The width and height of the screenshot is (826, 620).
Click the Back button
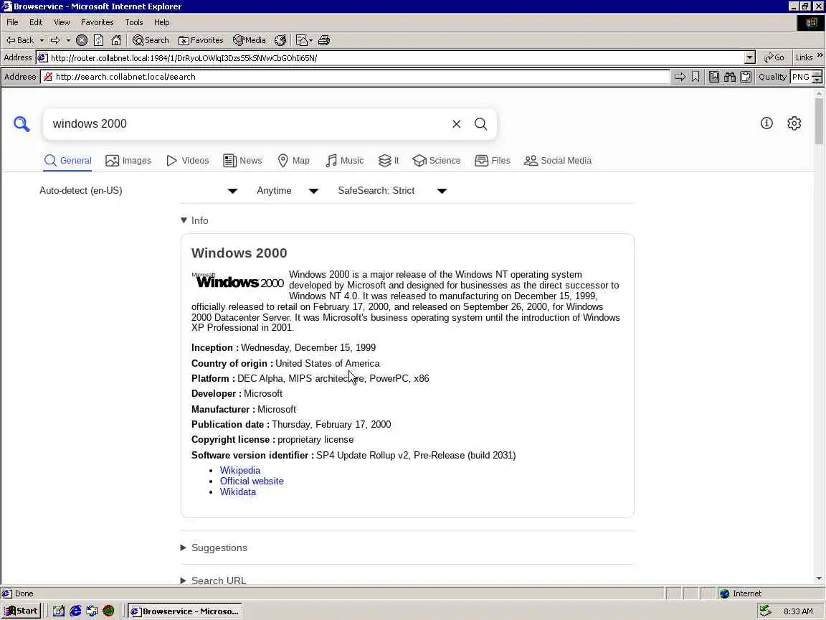click(x=20, y=40)
